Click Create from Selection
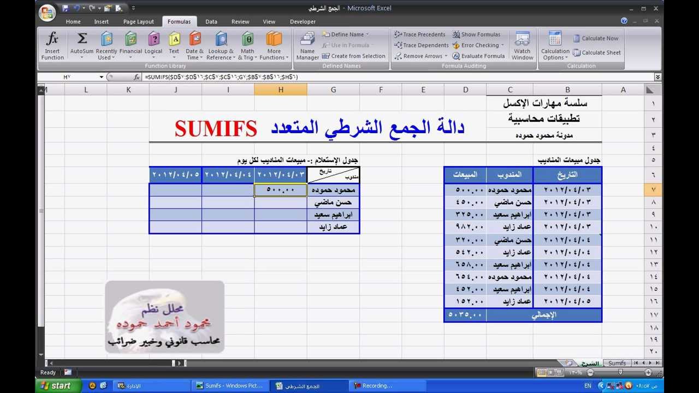The image size is (699, 393). [x=353, y=56]
